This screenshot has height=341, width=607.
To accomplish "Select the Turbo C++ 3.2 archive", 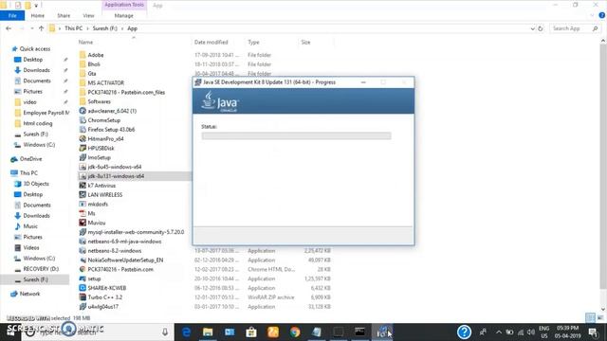I will (x=105, y=297).
